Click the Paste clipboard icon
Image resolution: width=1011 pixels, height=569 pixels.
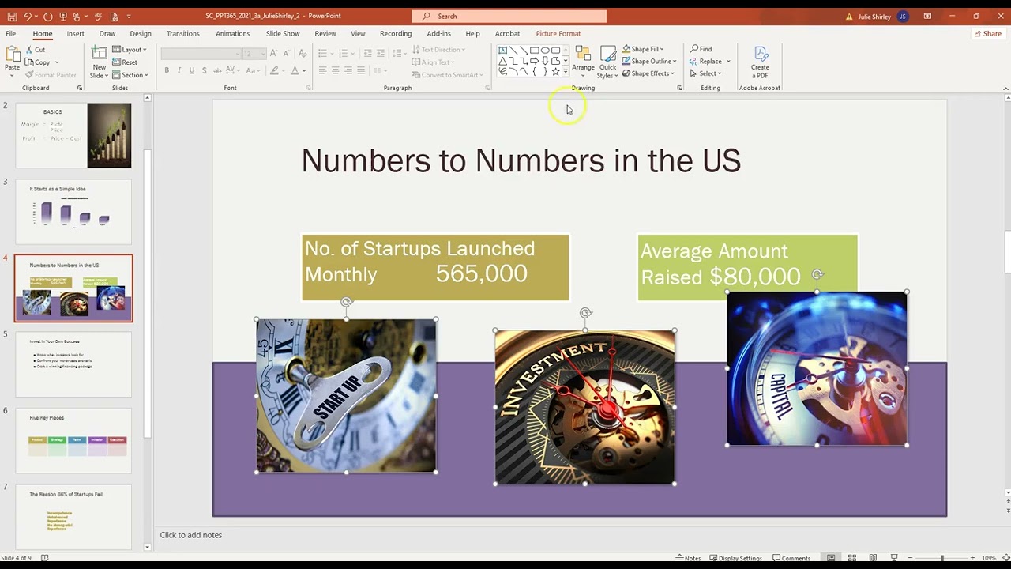pyautogui.click(x=12, y=55)
